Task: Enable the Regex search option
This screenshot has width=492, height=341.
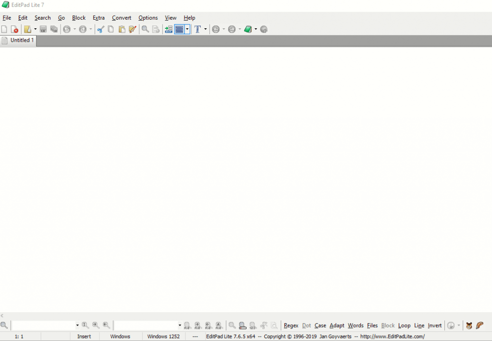Action: [x=291, y=325]
